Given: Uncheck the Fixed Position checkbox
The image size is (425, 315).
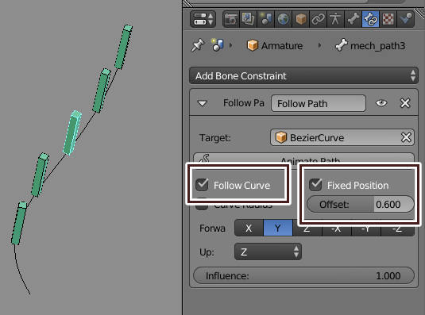Looking at the screenshot, I should [x=315, y=185].
